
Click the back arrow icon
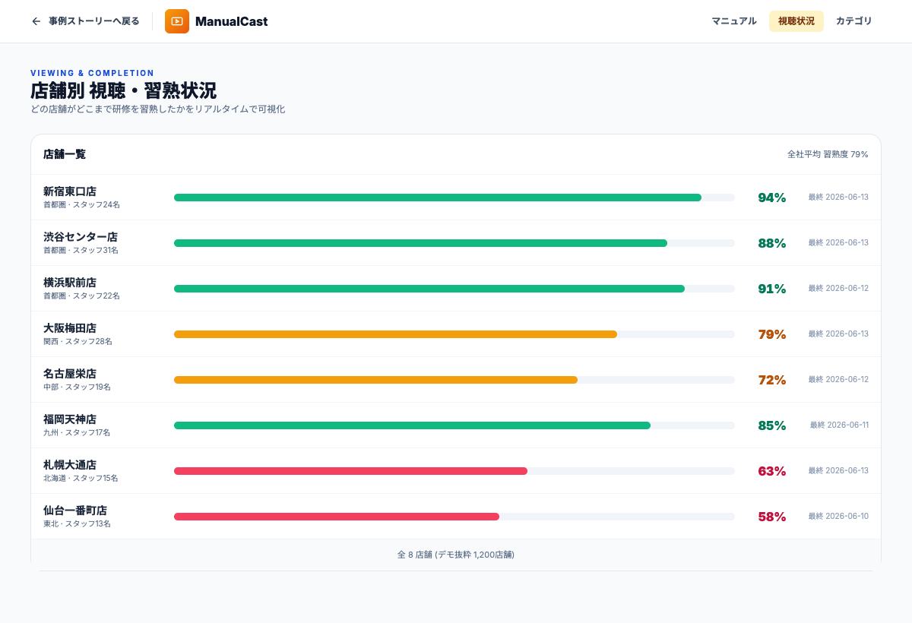click(36, 21)
